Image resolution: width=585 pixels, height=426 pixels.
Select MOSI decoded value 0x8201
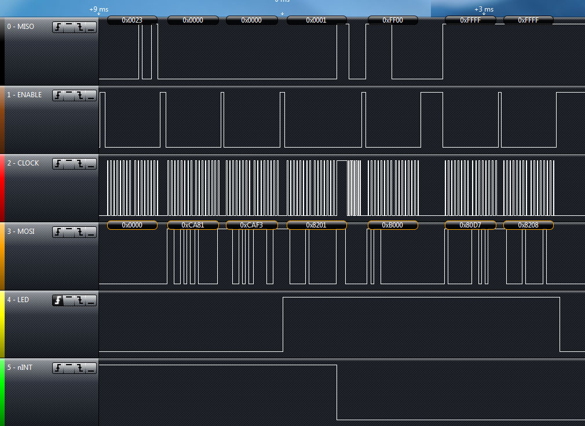click(x=316, y=225)
